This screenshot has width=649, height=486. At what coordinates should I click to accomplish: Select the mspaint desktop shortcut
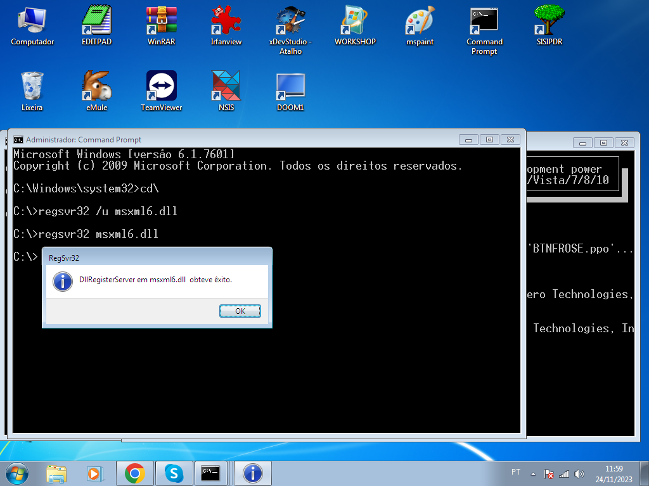click(420, 25)
